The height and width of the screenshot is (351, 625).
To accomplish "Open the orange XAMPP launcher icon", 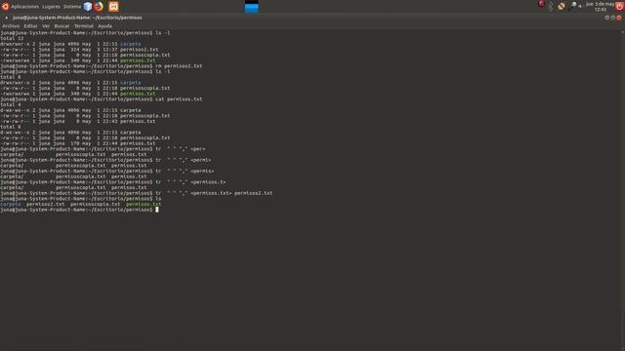I will (x=113, y=7).
